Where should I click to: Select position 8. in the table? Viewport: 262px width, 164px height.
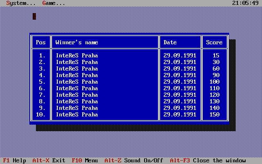[42, 101]
